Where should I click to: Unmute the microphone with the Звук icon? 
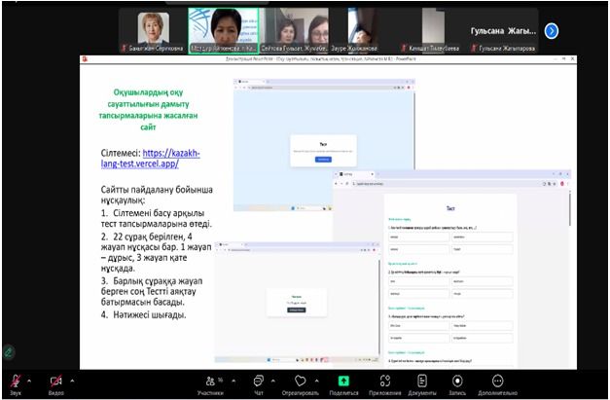16,380
